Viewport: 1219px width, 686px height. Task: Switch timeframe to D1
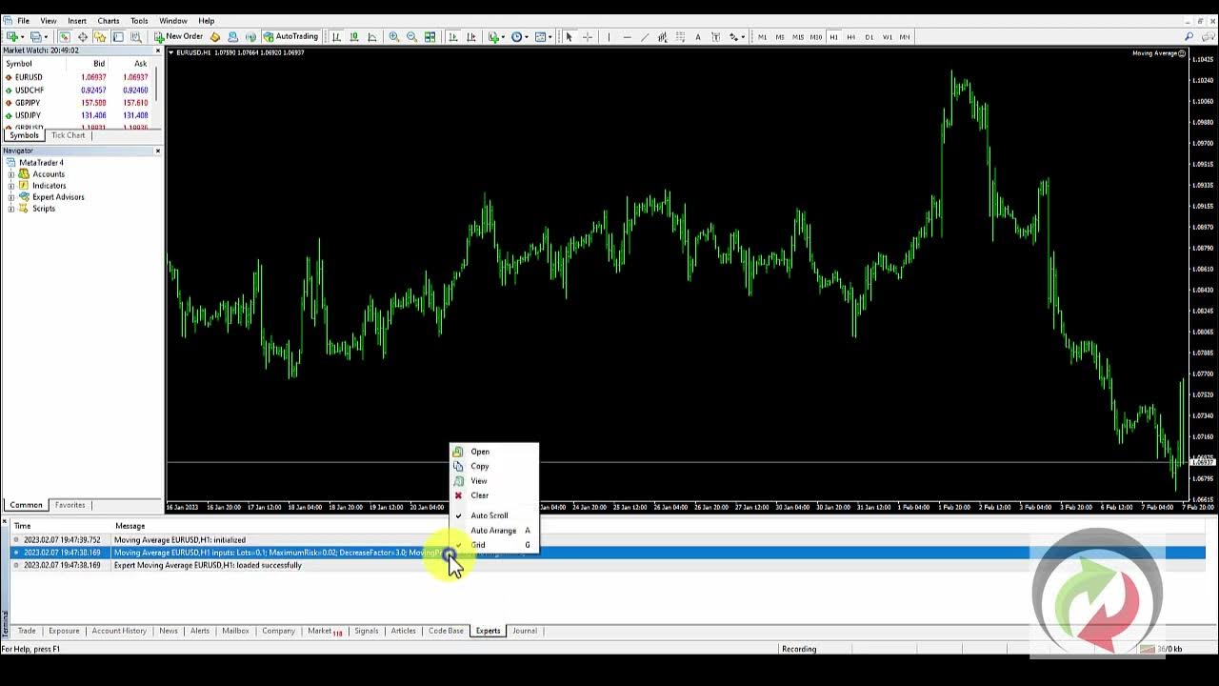click(x=869, y=37)
